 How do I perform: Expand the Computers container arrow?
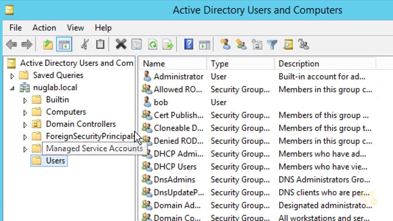point(25,113)
